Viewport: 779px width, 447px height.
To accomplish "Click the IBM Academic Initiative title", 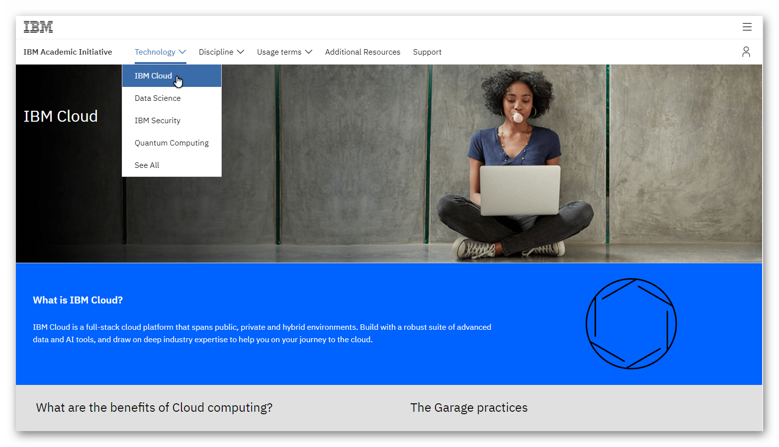I will [x=68, y=52].
